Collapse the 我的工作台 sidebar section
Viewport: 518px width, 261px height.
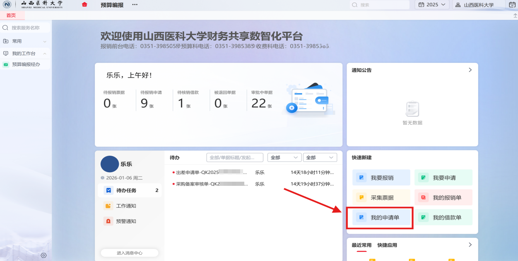(x=25, y=54)
